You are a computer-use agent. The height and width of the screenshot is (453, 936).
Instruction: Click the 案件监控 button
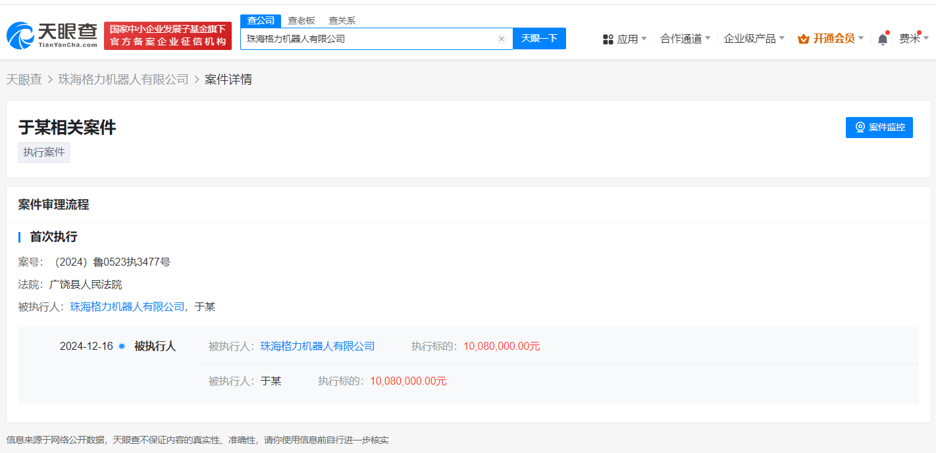point(879,127)
